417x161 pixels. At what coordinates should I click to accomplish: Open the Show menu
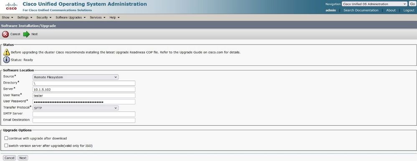(7, 17)
